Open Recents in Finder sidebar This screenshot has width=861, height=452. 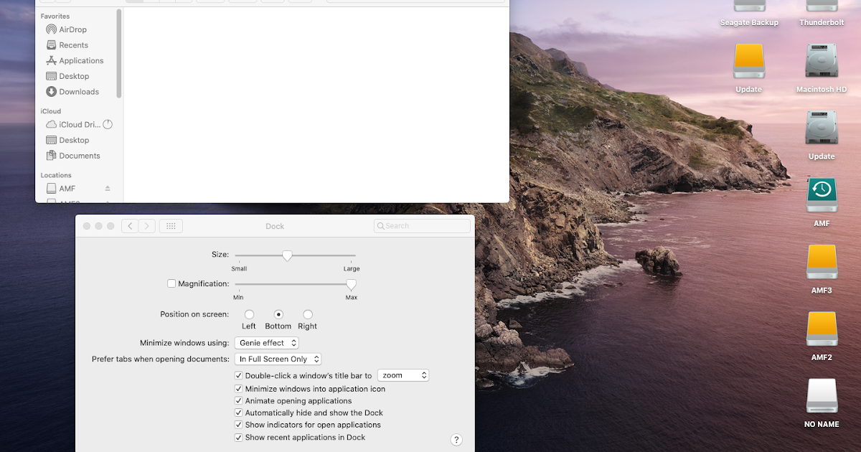coord(67,45)
